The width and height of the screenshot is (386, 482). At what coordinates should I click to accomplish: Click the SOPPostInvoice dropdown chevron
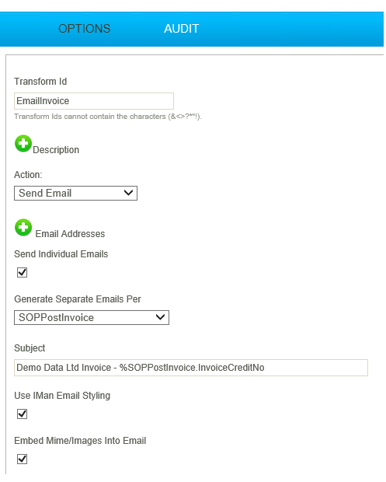(160, 317)
